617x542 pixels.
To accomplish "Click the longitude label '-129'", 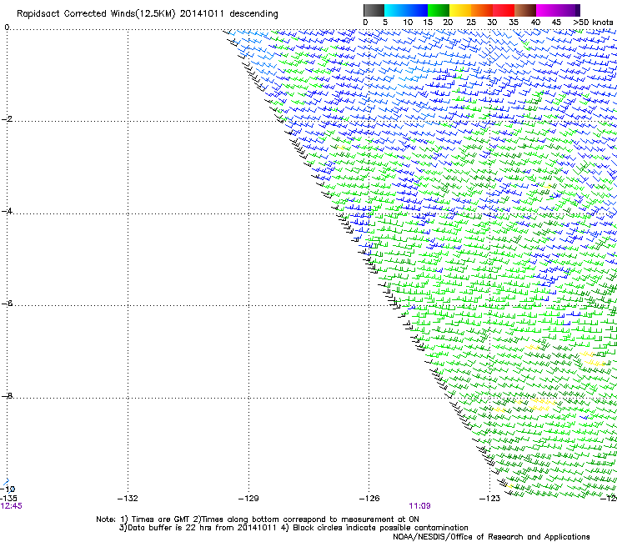I will [x=248, y=499].
